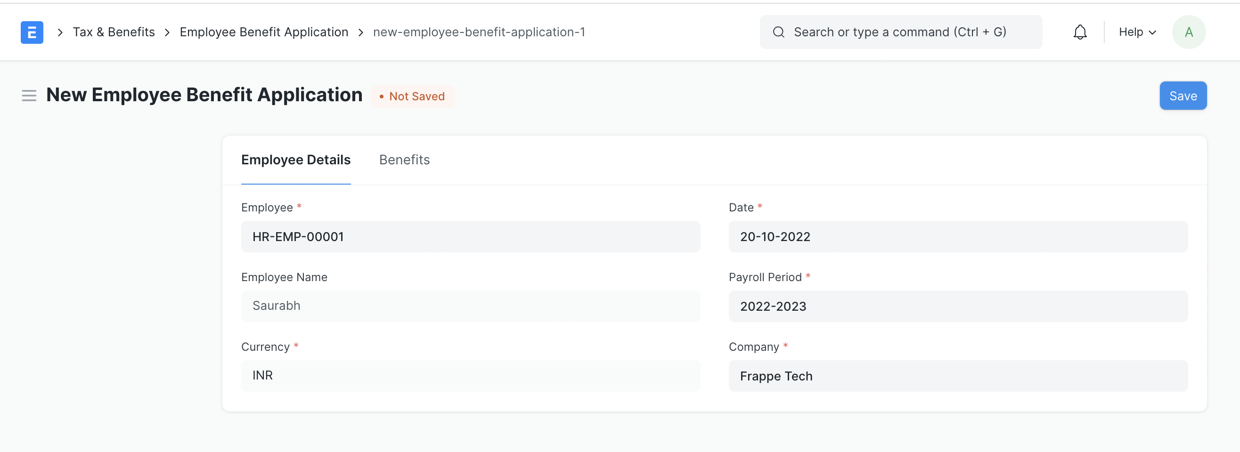This screenshot has height=452, width=1240.
Task: Open the Employee link field options
Action: point(470,236)
